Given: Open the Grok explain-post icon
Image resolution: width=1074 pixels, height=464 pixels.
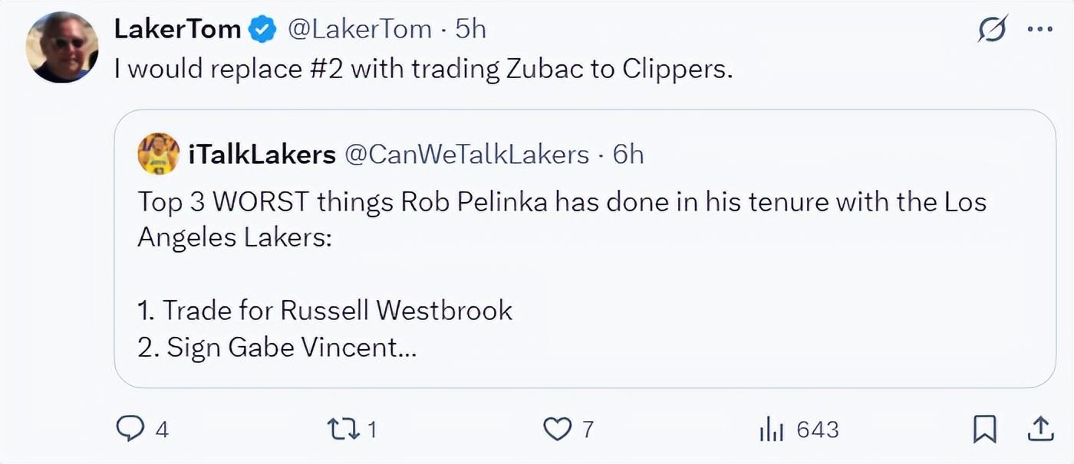Looking at the screenshot, I should coord(993,31).
